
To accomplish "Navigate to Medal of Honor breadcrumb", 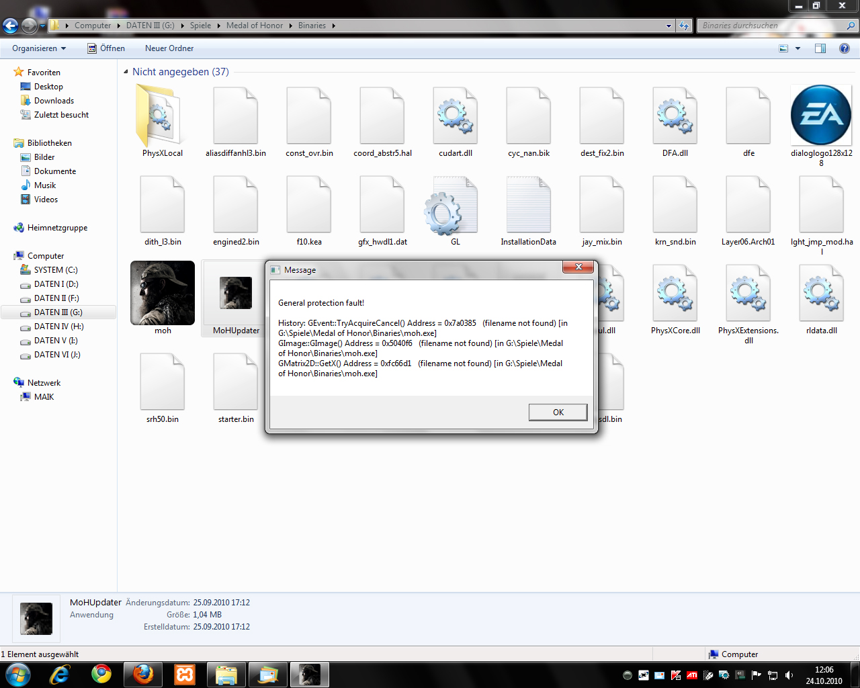I will click(x=255, y=26).
